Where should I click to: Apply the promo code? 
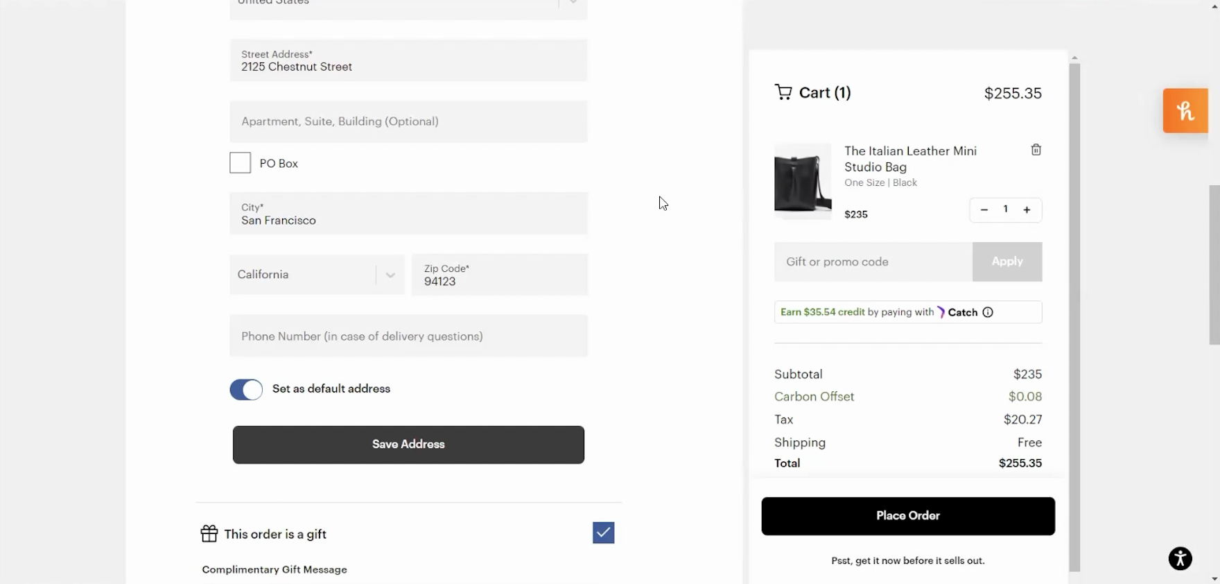1007,261
